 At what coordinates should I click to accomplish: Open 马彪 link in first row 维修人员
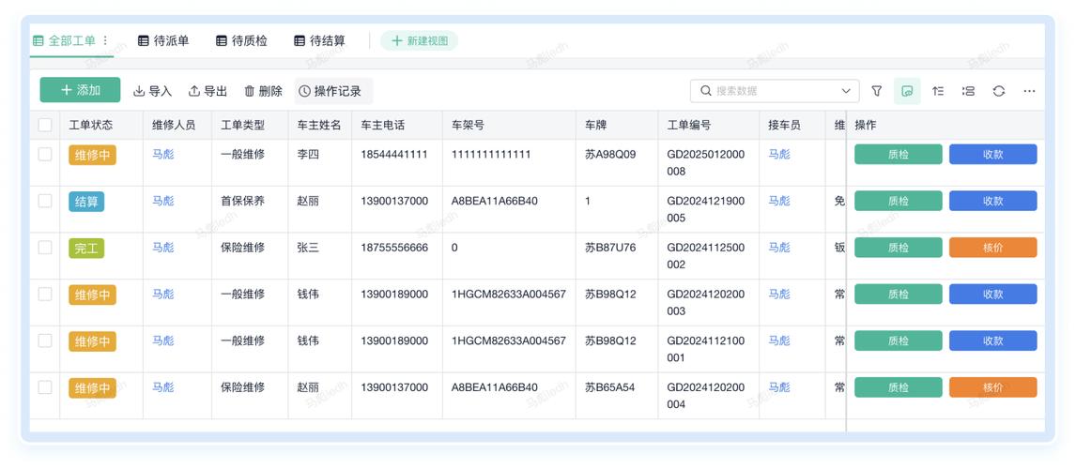[x=163, y=154]
